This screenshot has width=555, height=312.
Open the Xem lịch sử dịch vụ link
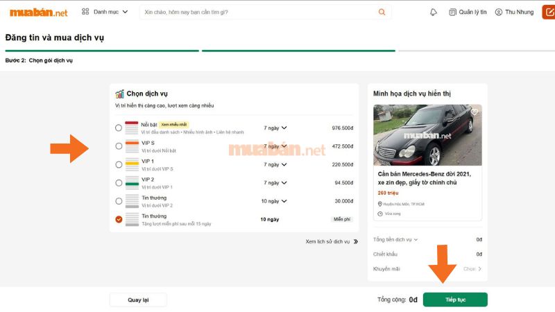(332, 241)
